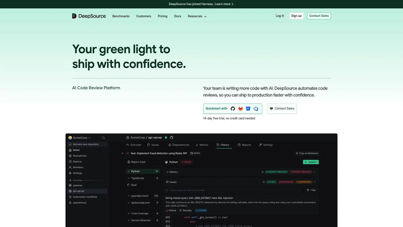Viewport: 403px width, 227px height.
Task: Open the Filter control for issues
Action: (x=311, y=190)
